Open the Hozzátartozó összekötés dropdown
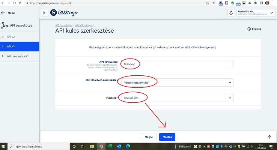 click(229, 82)
